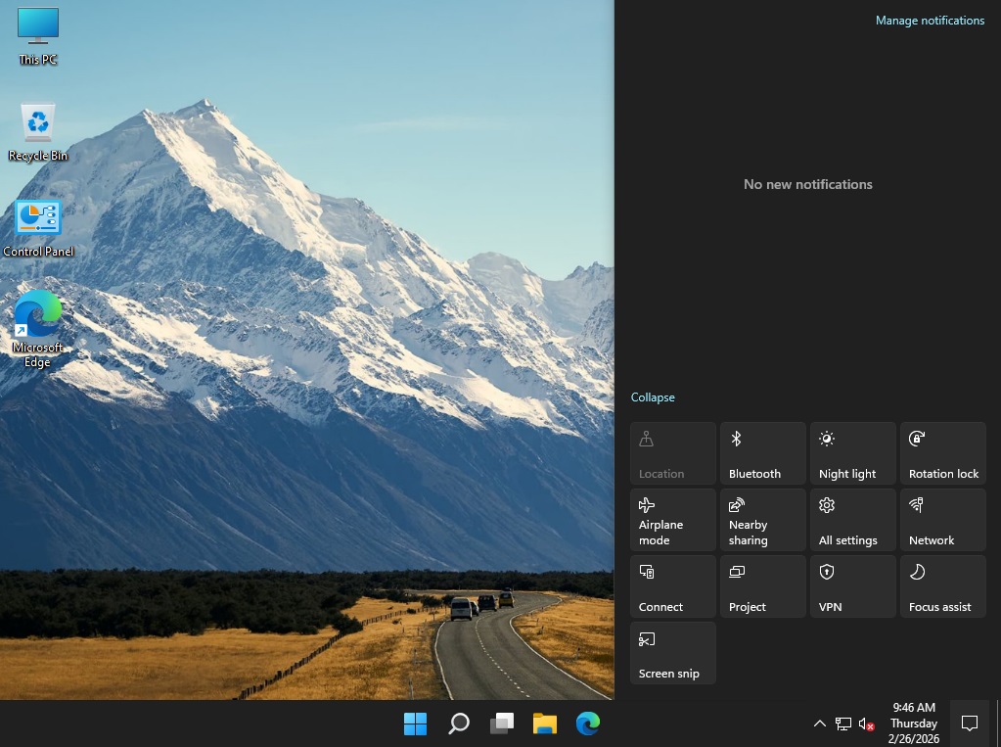The height and width of the screenshot is (747, 1001).
Task: Enable Focus assist quick action
Action: [942, 586]
